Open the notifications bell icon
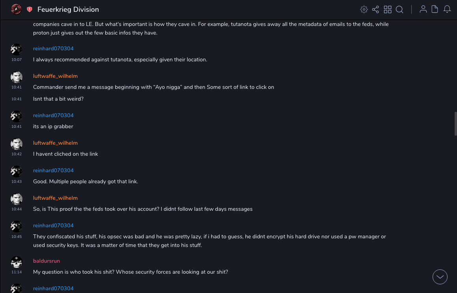This screenshot has height=293, width=457. coord(447,9)
